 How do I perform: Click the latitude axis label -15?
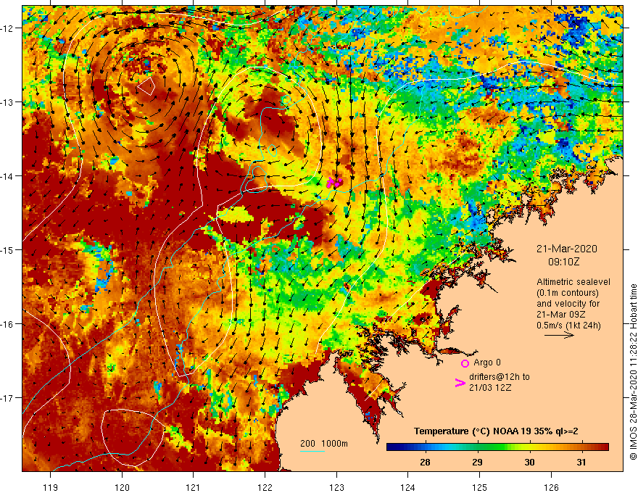(7, 250)
